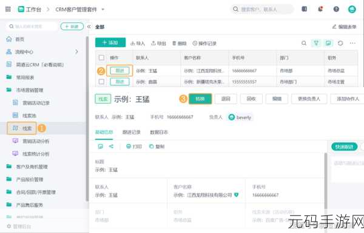
Task: Click 删除 trash toolbar item
Action: 180,44
